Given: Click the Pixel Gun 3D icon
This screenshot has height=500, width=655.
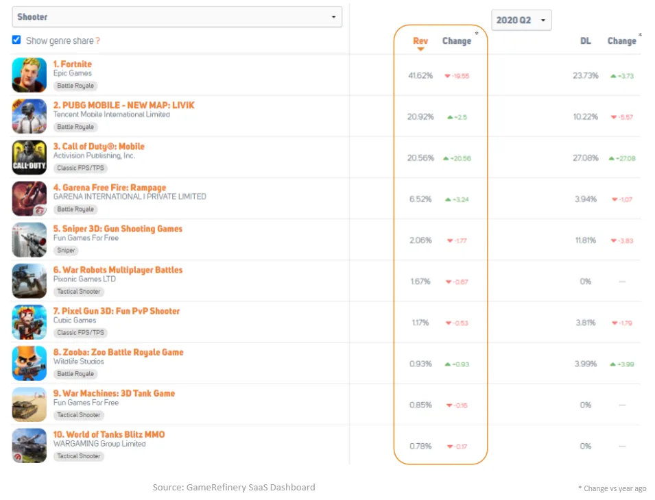Looking at the screenshot, I should [29, 322].
